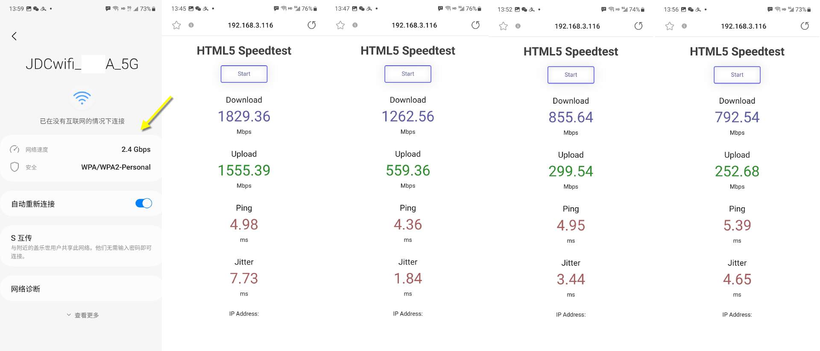Click the reload icon in the 13:56 browser
This screenshot has width=820, height=351.
(805, 26)
